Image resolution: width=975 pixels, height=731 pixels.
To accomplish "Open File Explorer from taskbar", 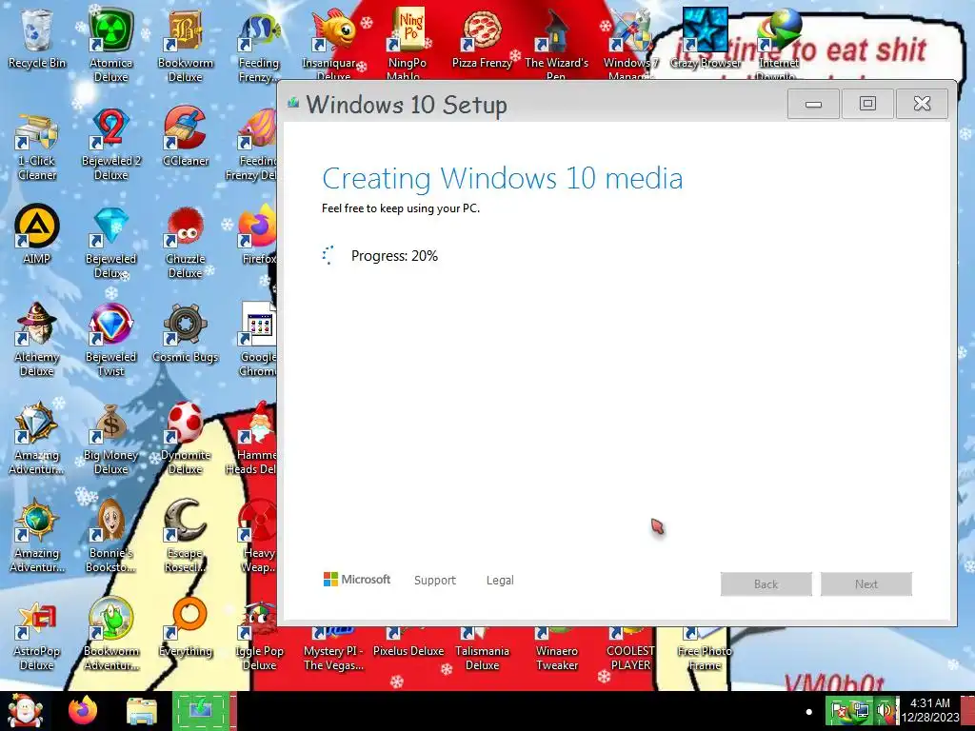I will point(142,712).
